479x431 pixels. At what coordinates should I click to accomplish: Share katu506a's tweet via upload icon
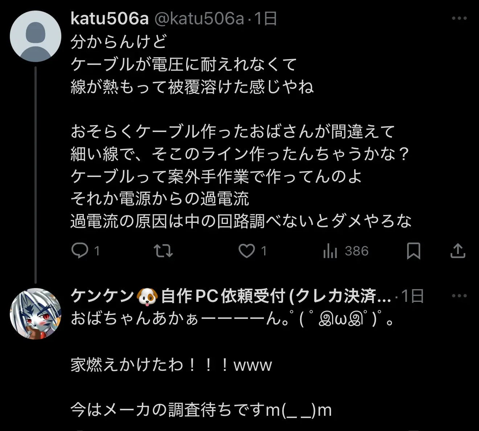point(458,251)
